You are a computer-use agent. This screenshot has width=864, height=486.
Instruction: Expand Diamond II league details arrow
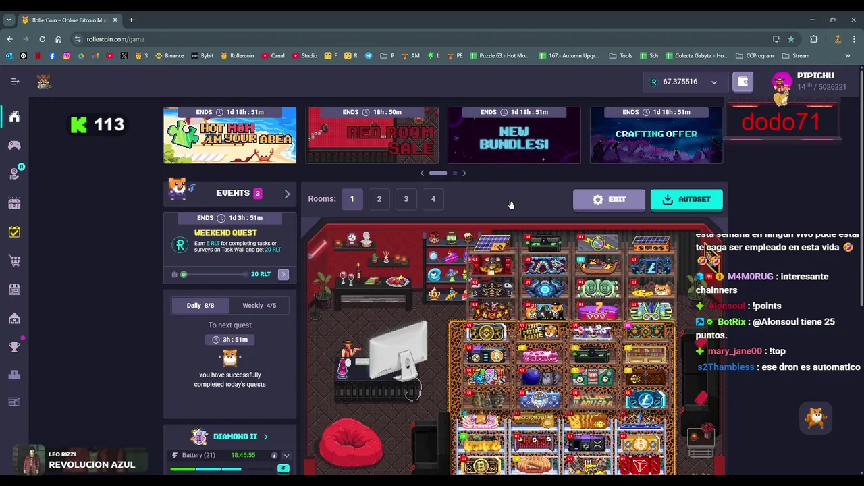265,437
